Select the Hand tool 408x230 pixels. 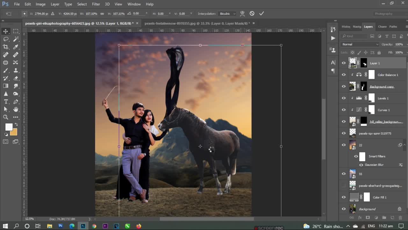coord(16,110)
